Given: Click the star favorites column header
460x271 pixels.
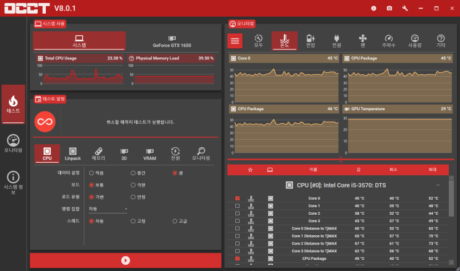Looking at the screenshot, I should point(250,170).
